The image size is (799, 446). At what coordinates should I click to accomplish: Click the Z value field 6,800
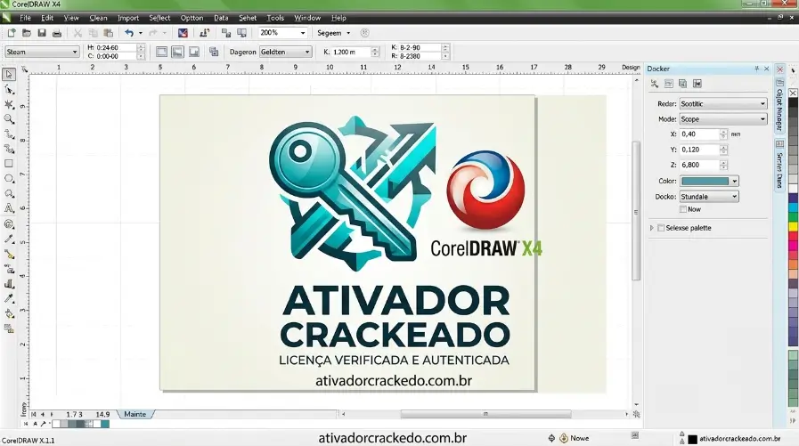click(699, 165)
